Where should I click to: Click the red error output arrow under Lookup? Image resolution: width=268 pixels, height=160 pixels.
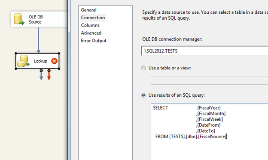pos(49,74)
